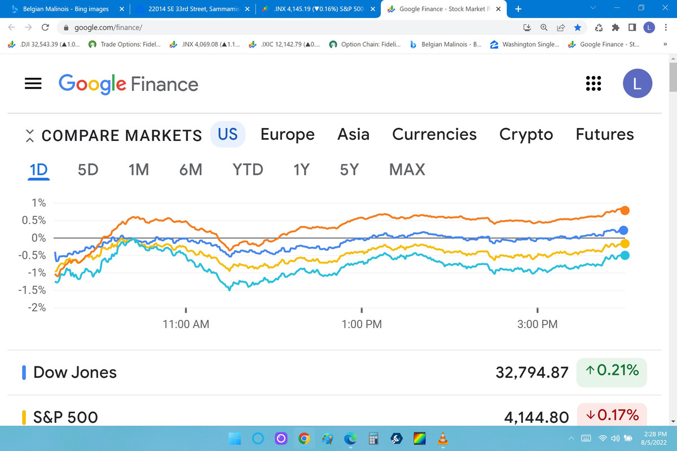Click the zoom magnifier icon in address bar

coord(544,27)
